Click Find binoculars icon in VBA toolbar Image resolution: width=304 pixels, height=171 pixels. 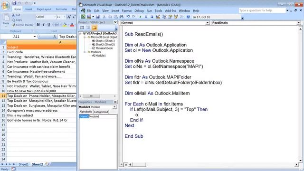122,17
